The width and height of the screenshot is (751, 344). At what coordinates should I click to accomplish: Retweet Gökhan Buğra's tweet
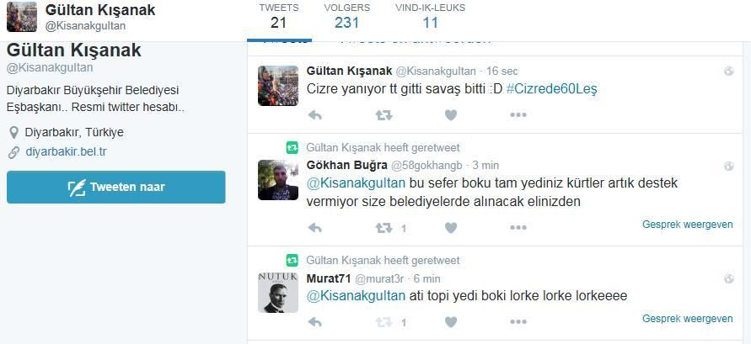pos(384,228)
